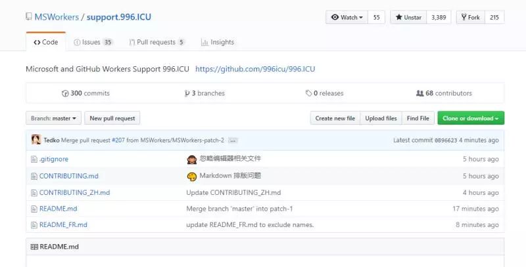The height and width of the screenshot is (267, 526).
Task: Click the commits clock icon
Action: 65,94
